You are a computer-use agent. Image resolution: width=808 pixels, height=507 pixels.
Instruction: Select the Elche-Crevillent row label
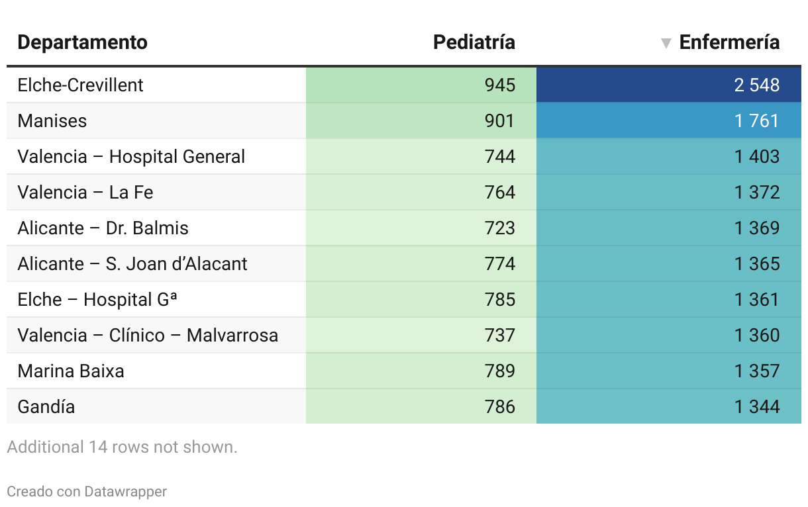point(80,85)
